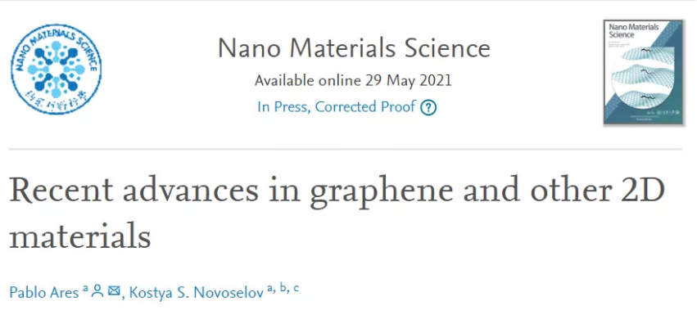Click the journal name printed on the cover thumbnail
697x319 pixels.
(627, 30)
